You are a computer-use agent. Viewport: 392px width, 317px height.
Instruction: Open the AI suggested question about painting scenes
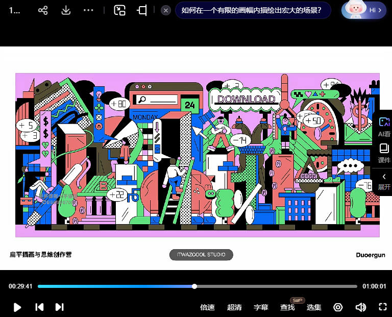(x=252, y=10)
